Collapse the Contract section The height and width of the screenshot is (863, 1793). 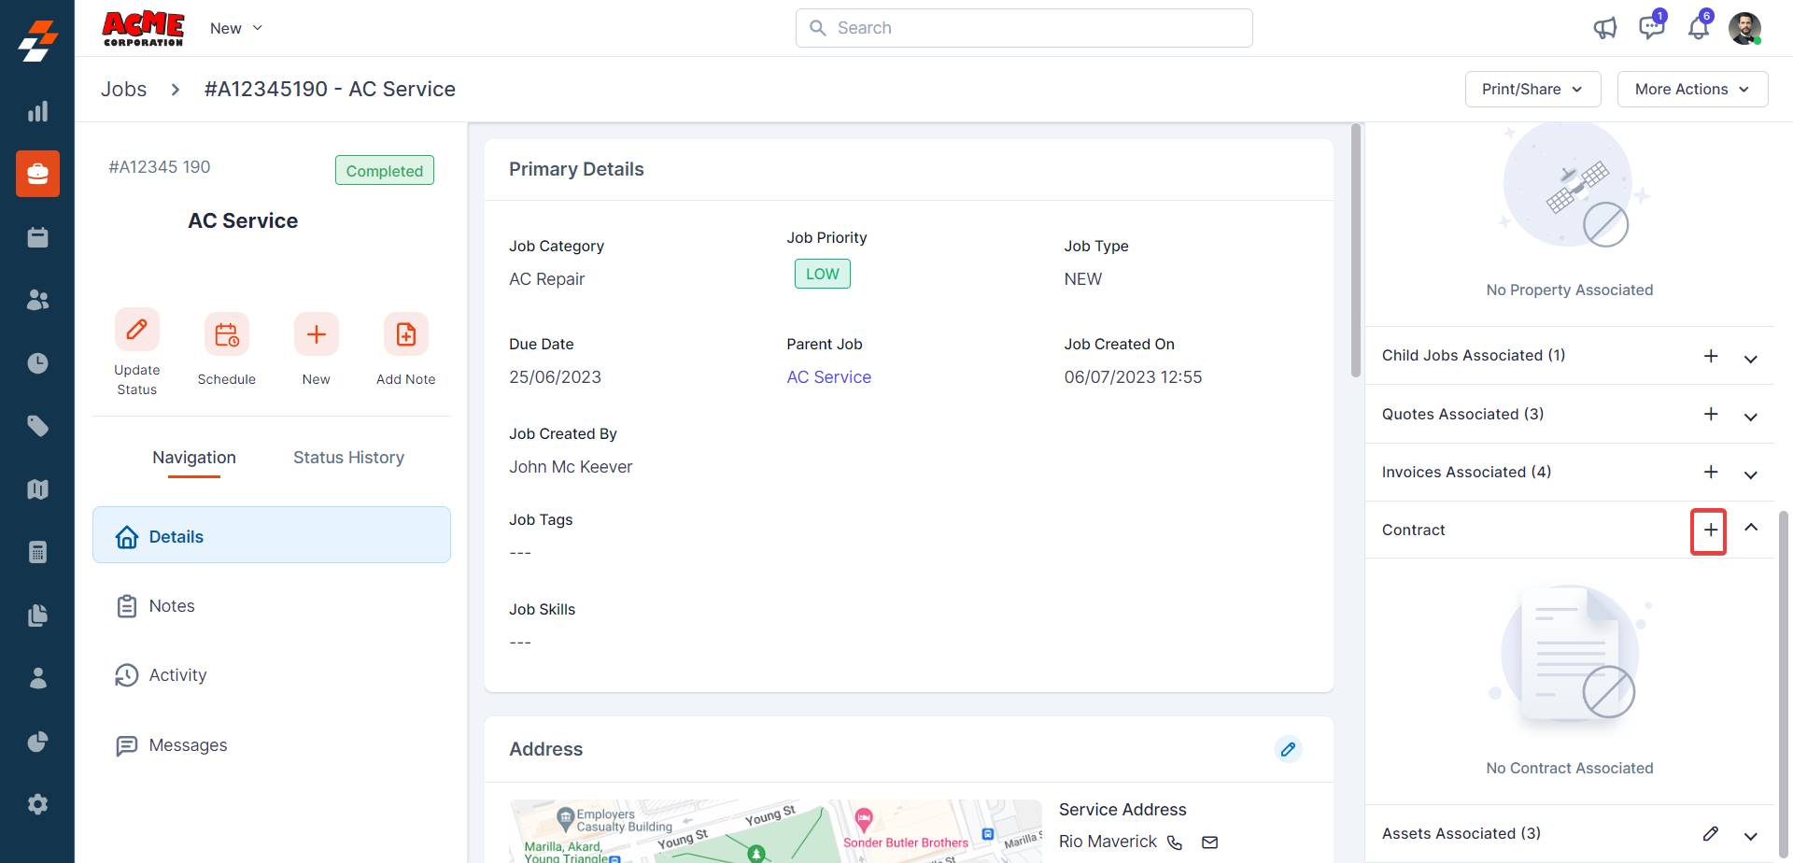click(x=1751, y=529)
